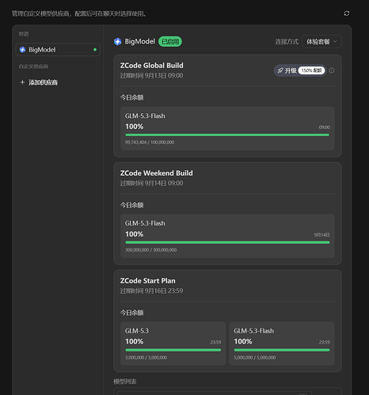
Task: Open the GLM-5.3-Flash quota card in Start Plan
Action: 282,344
